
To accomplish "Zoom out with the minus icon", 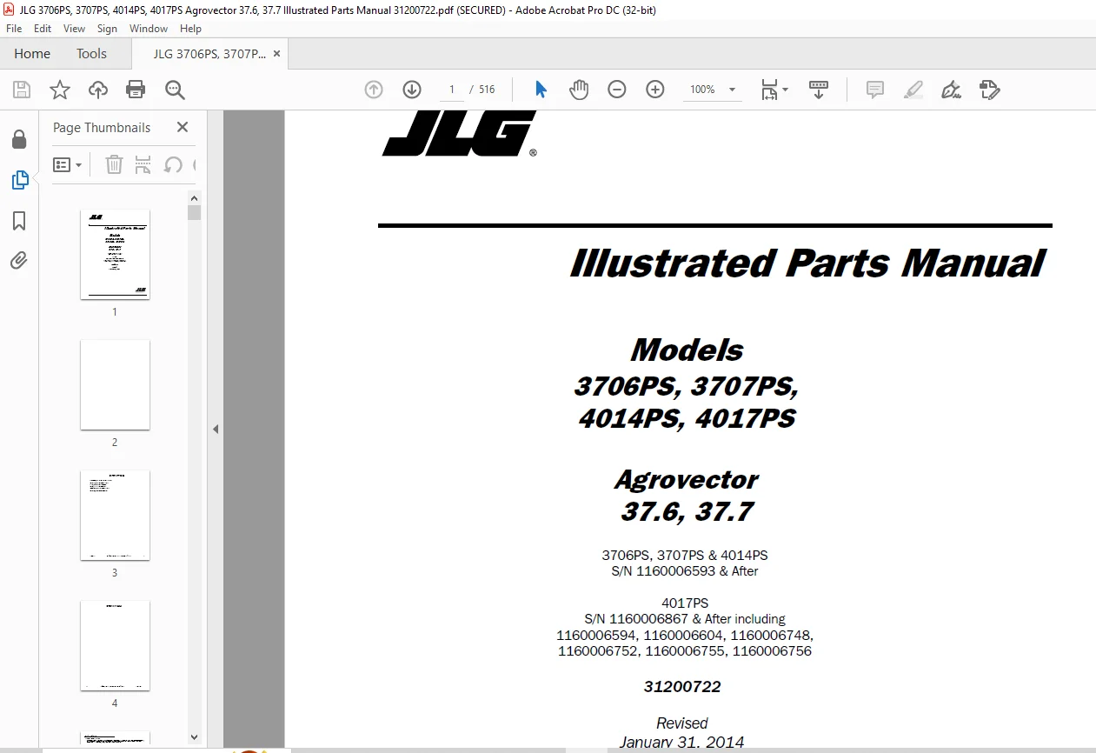I will (x=617, y=90).
